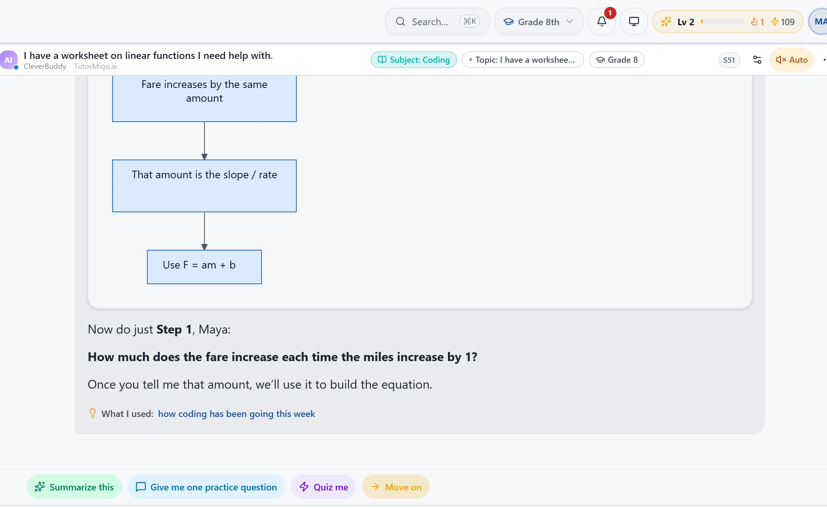827x508 pixels.
Task: Click the level progress bar
Action: point(722,22)
